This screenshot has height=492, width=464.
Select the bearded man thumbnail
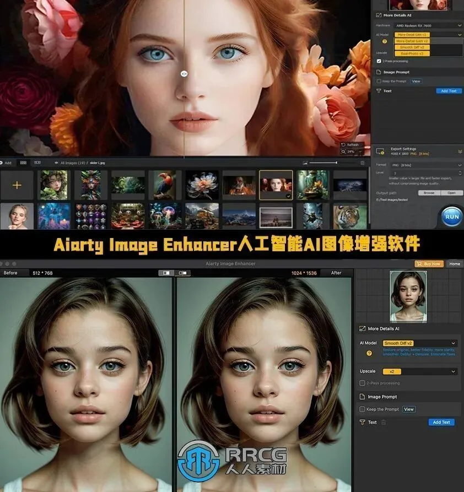point(239,185)
